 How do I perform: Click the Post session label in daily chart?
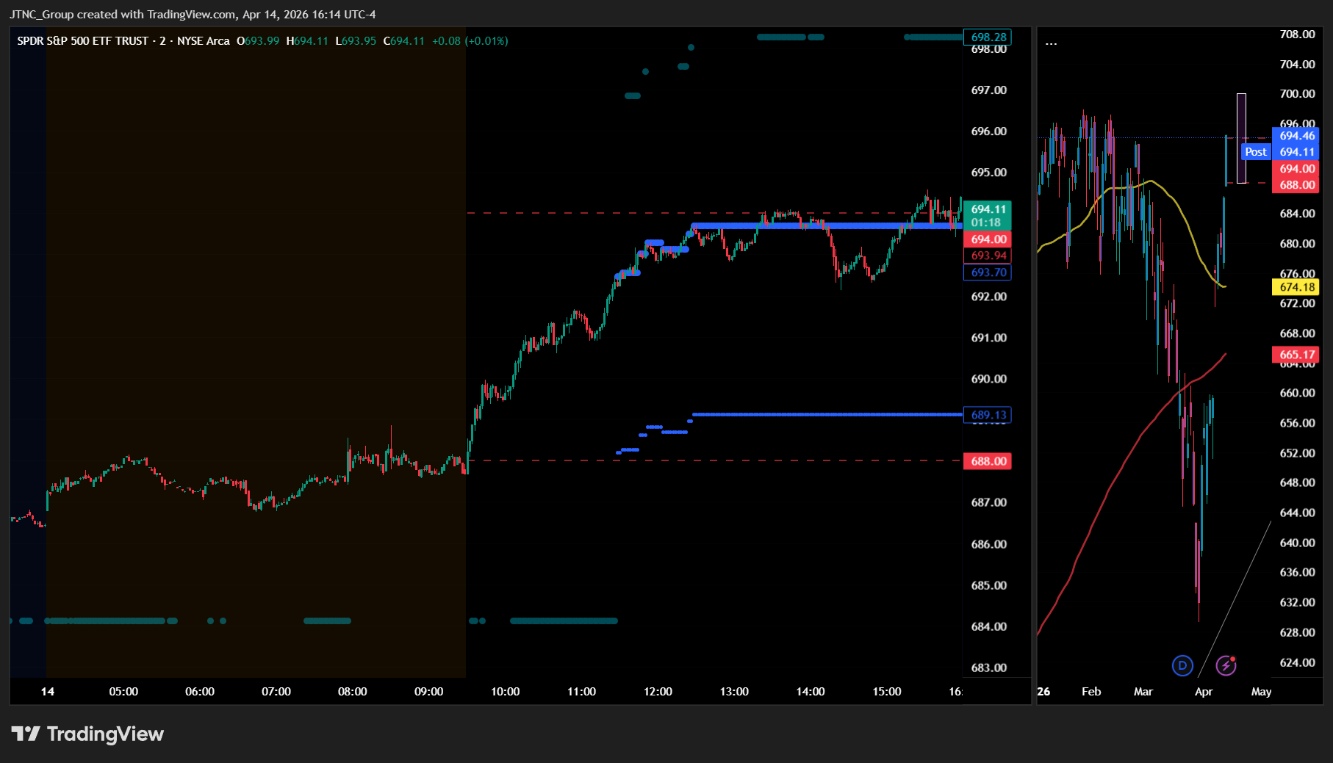pos(1256,152)
